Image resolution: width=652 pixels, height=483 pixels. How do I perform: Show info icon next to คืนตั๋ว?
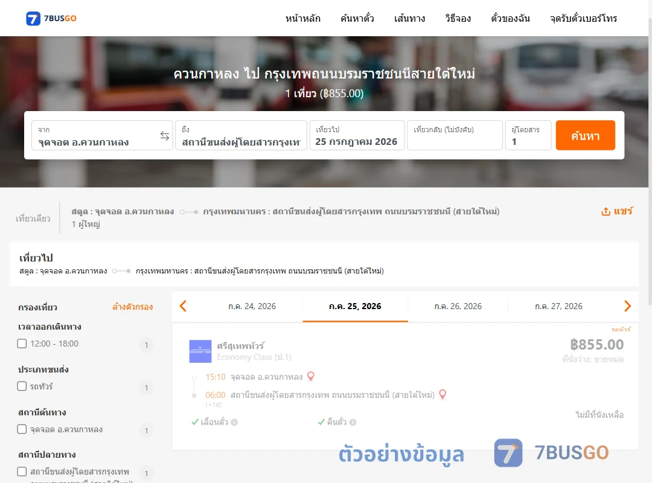353,422
